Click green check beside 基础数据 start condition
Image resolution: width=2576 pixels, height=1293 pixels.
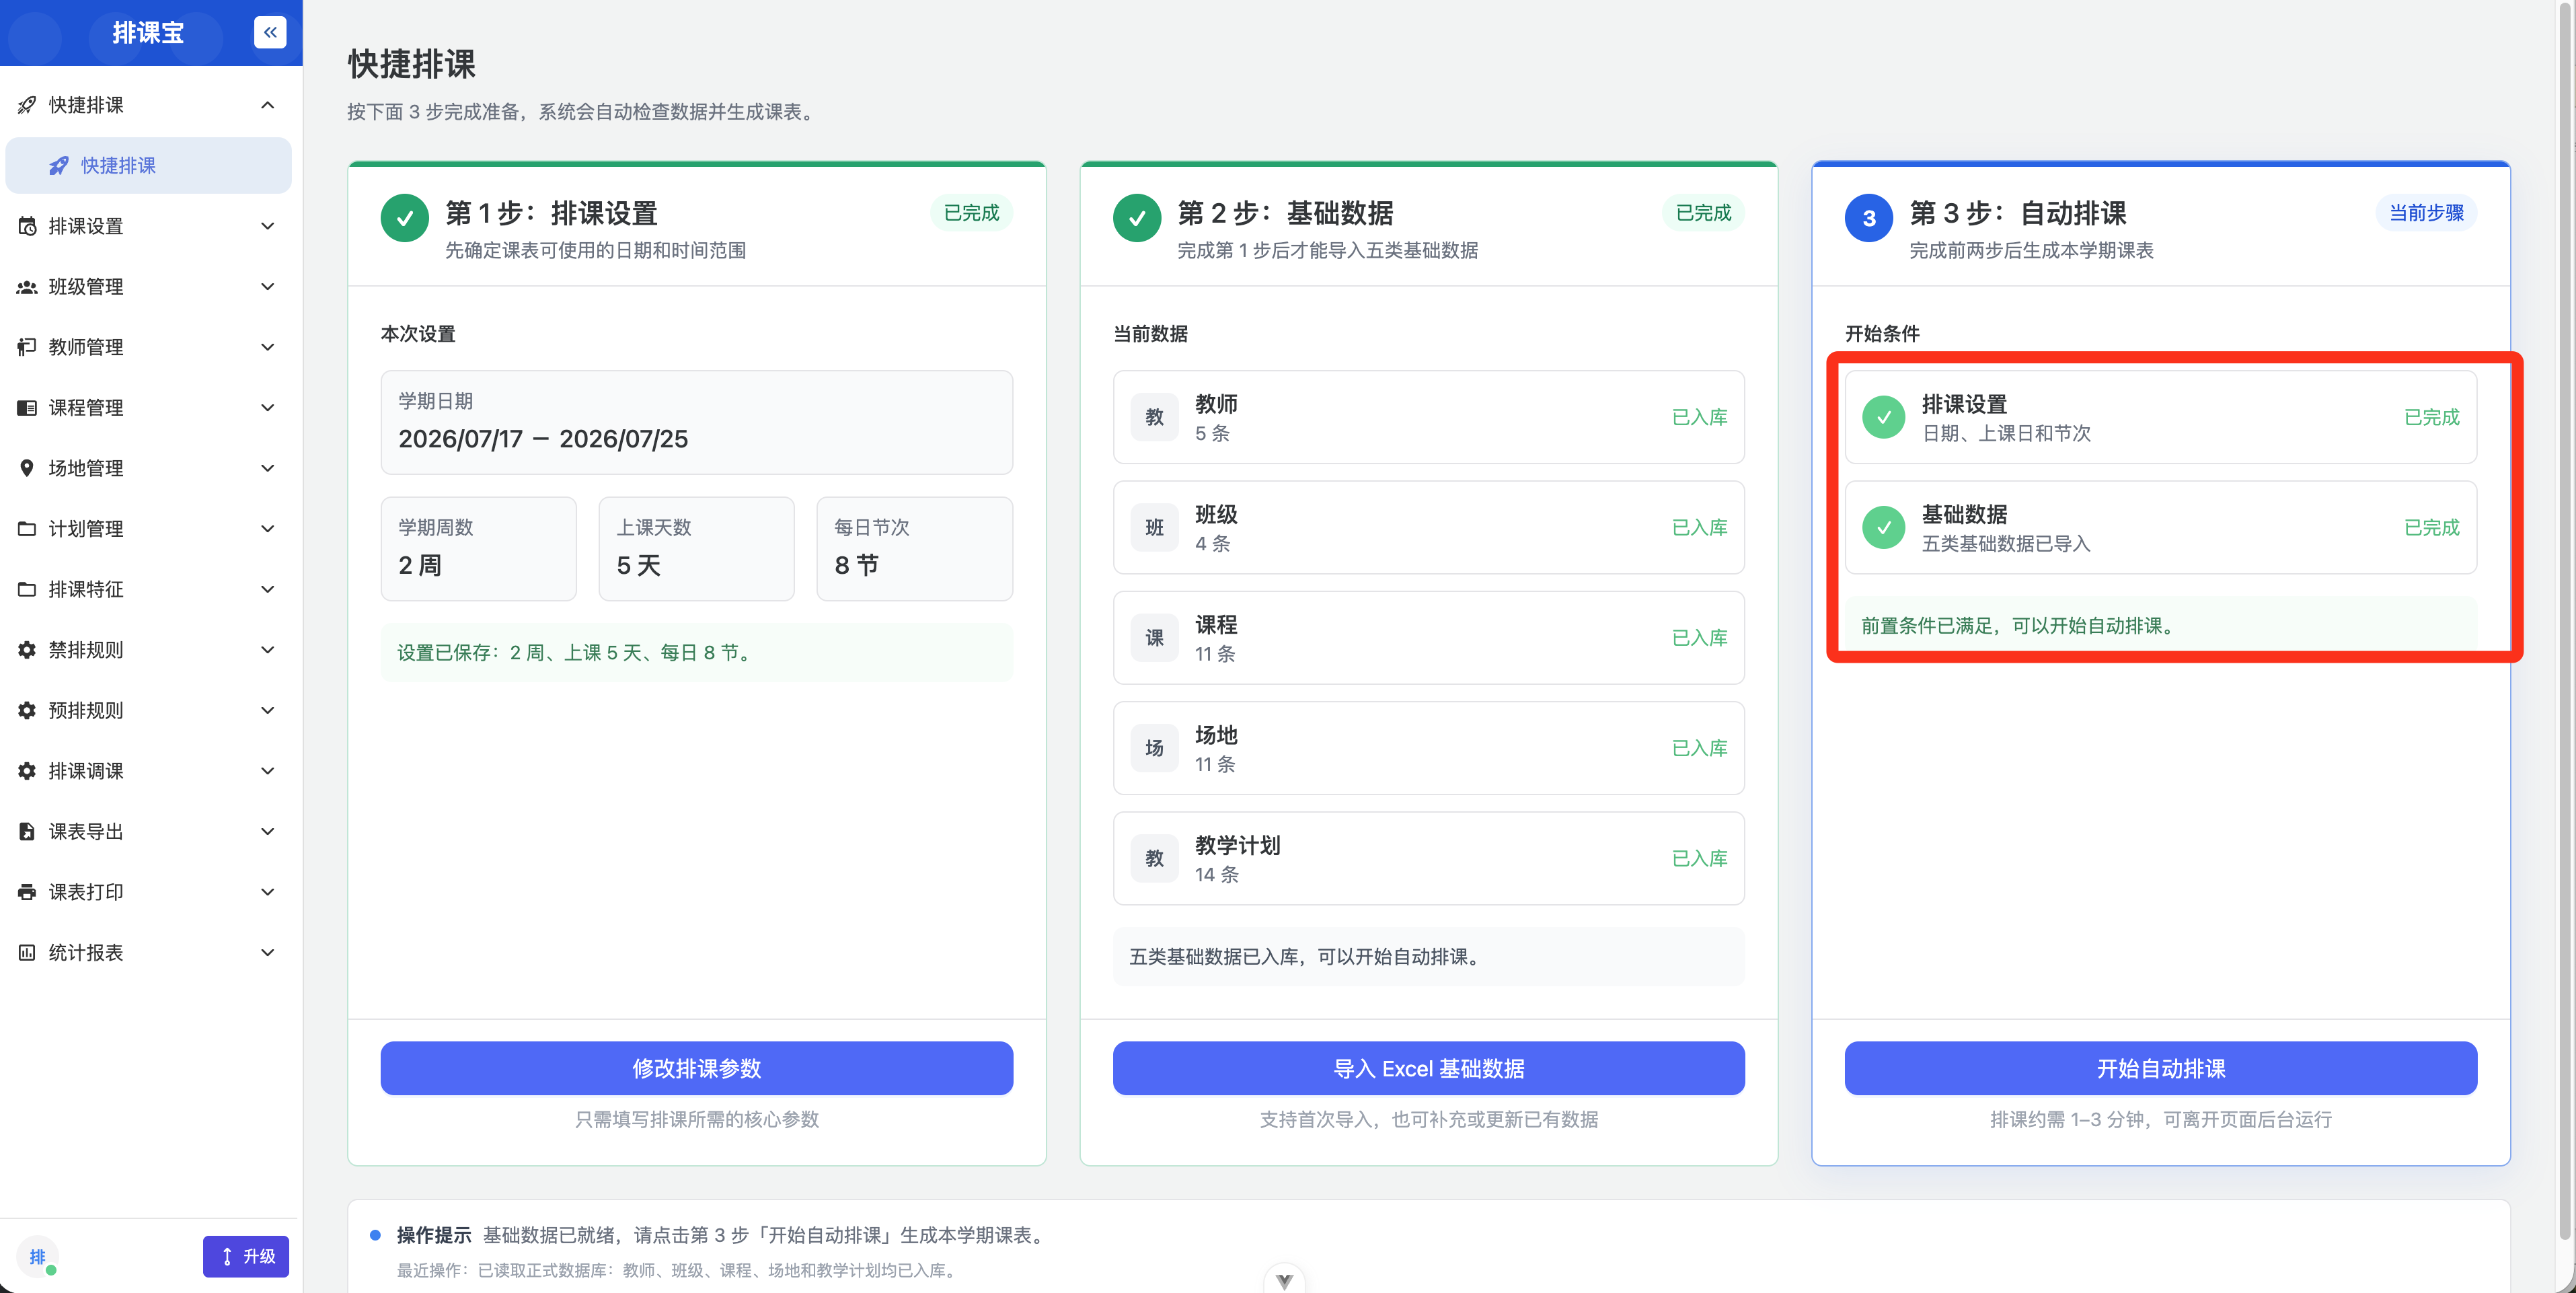tap(1884, 527)
